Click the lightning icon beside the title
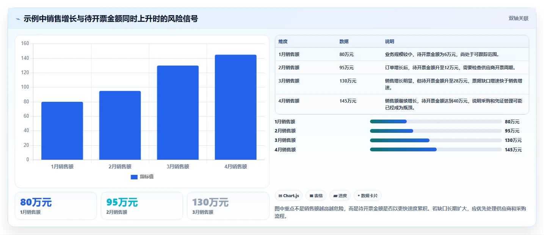Image resolution: width=544 pixels, height=235 pixels. click(x=18, y=19)
